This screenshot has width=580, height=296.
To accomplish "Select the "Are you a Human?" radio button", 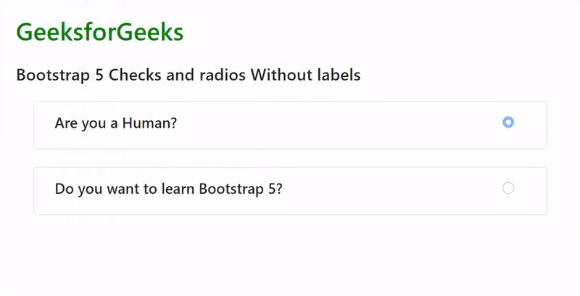I will [x=508, y=123].
